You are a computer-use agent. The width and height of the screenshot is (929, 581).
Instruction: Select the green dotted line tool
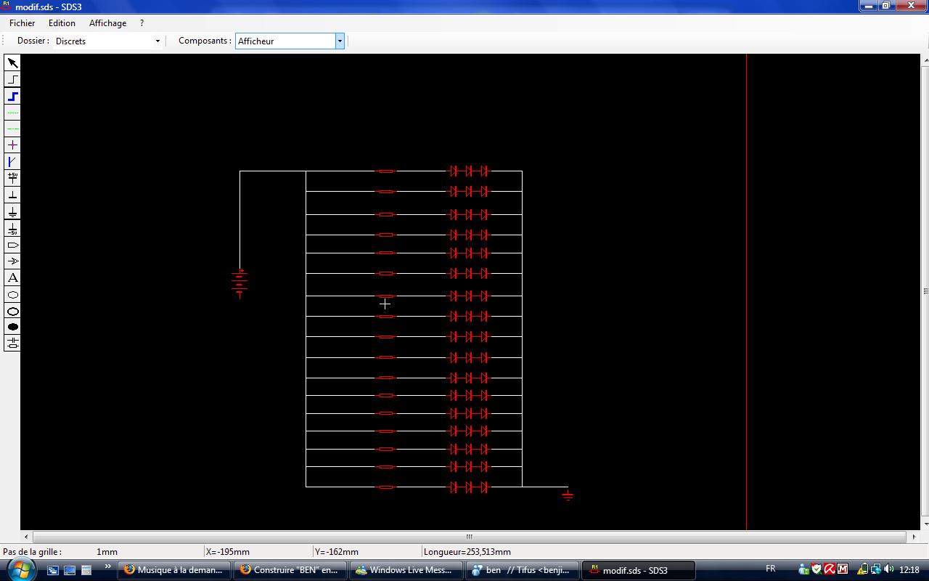[x=12, y=113]
